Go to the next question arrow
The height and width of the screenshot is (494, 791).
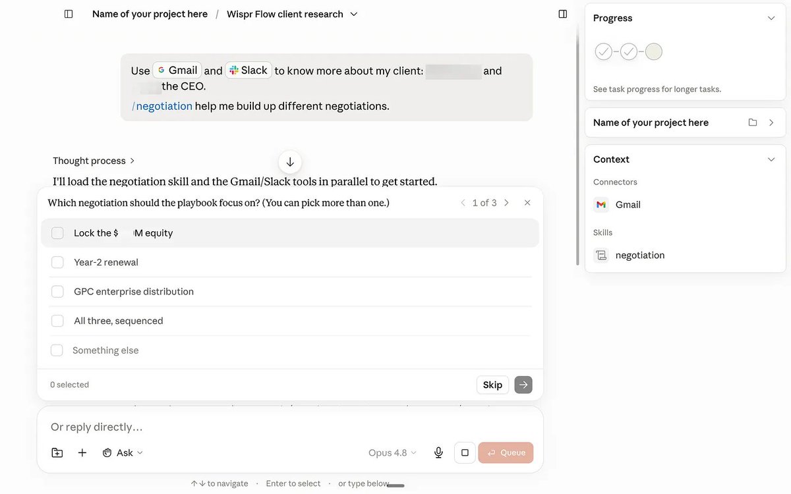[506, 203]
